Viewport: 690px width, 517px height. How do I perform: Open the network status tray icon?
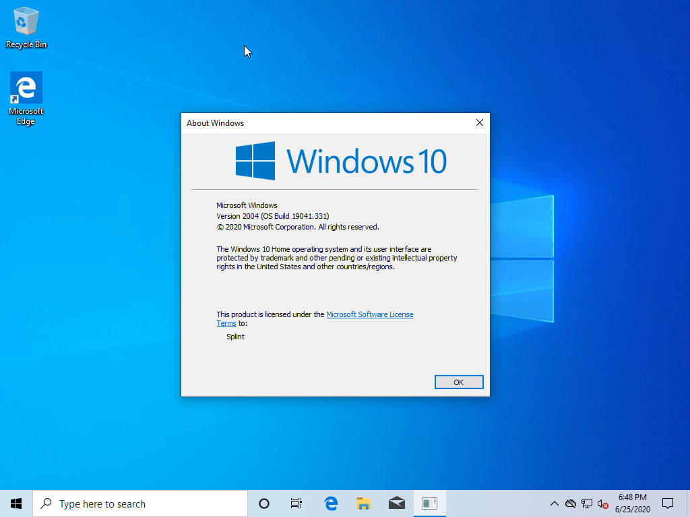coord(587,504)
